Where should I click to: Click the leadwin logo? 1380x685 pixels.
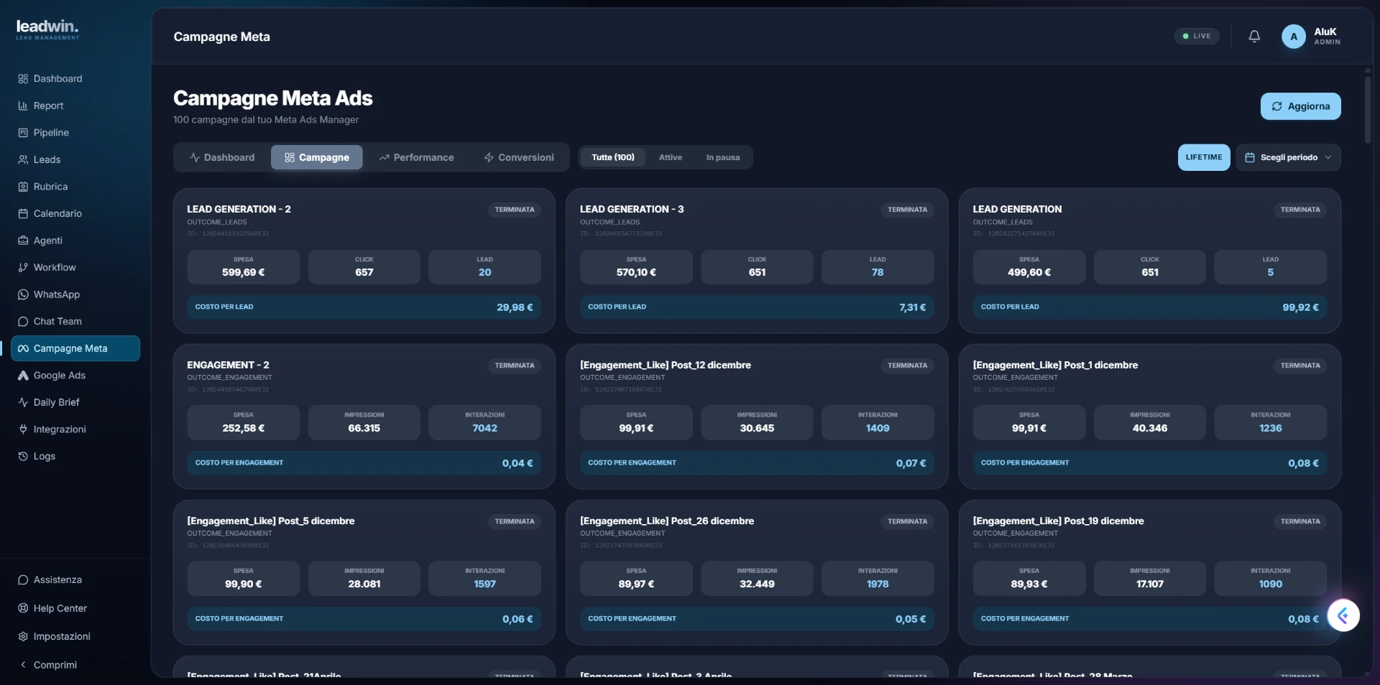pyautogui.click(x=47, y=29)
